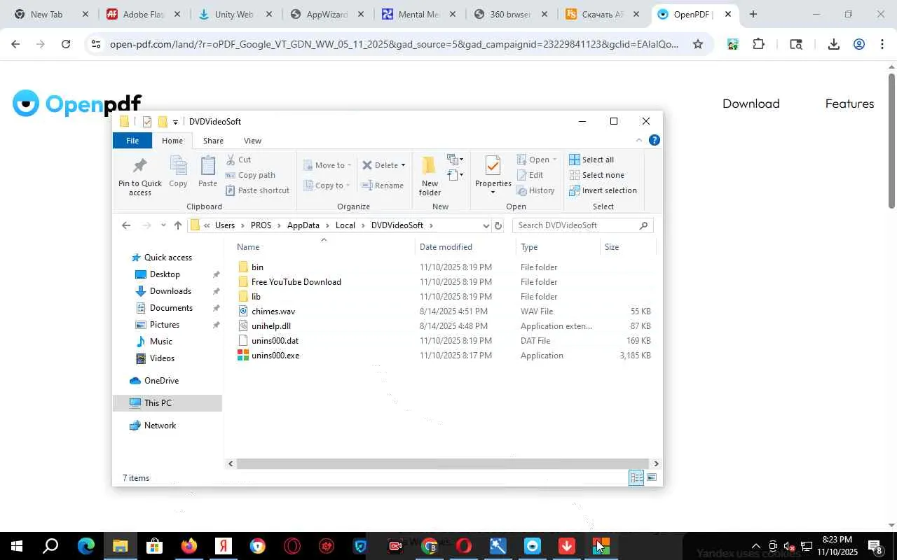Image resolution: width=897 pixels, height=560 pixels.
Task: Open Windows Search from the taskbar
Action: [x=50, y=546]
